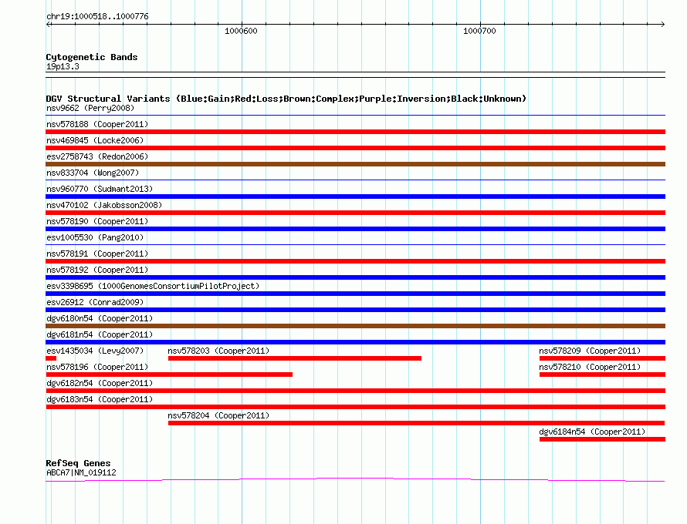Click the nsv578204 (Cooper2011) label
This screenshot has height=524, width=687.
218,415
